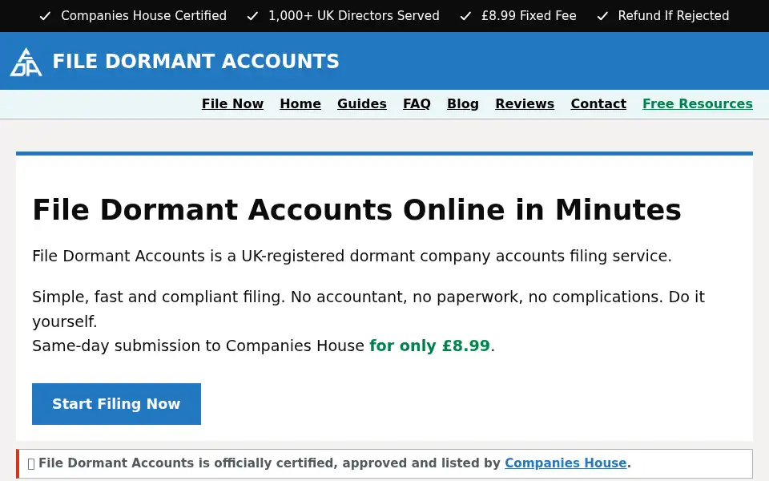Open the Guides navigation link
Image resolution: width=769 pixels, height=481 pixels.
[x=362, y=104]
